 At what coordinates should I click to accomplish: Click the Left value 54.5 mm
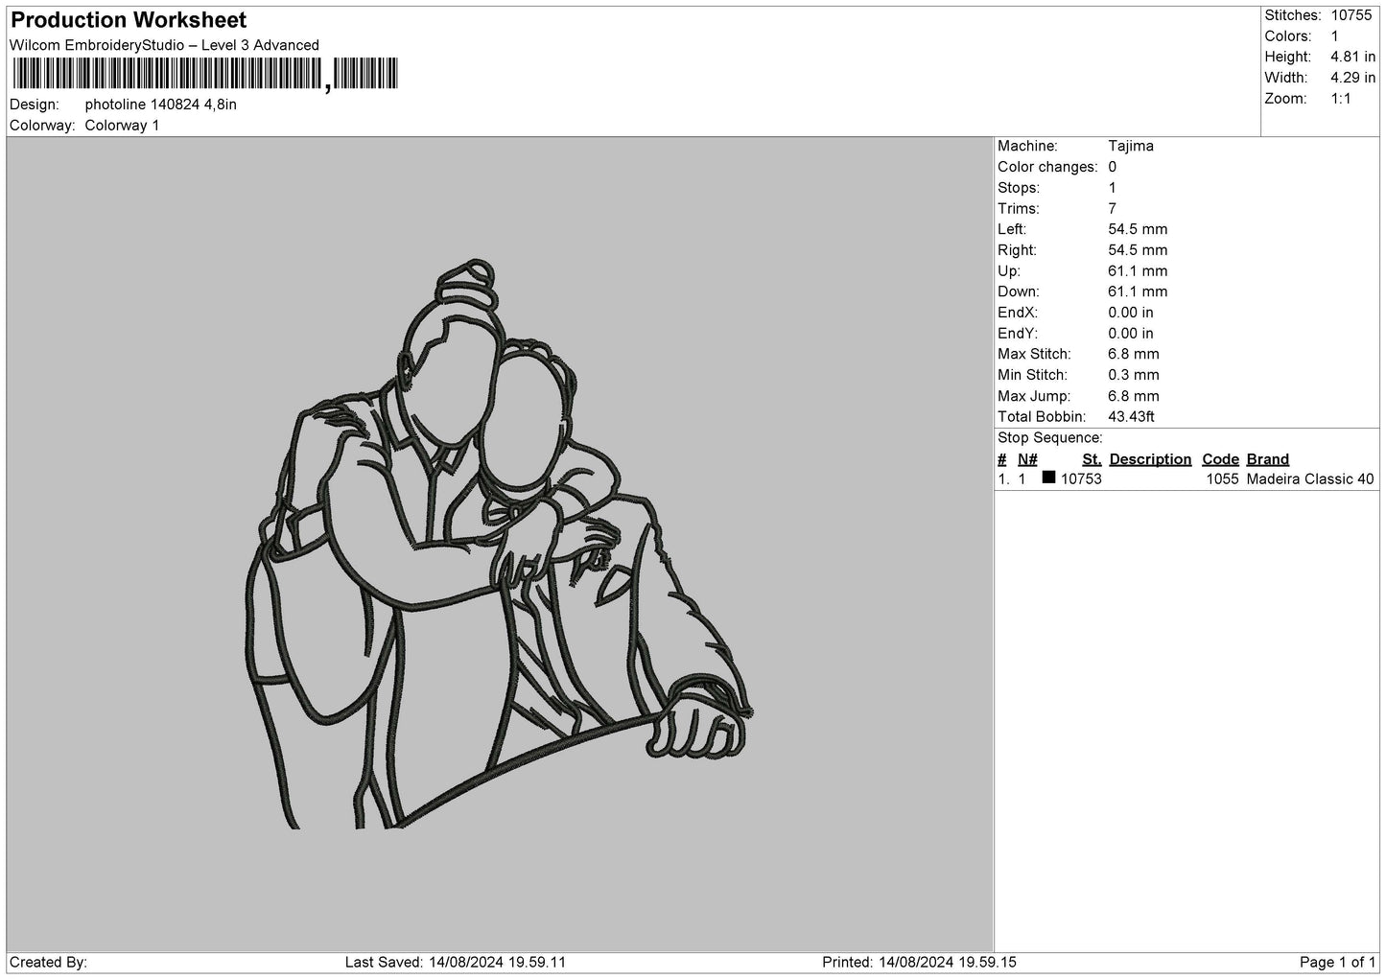tap(1138, 229)
